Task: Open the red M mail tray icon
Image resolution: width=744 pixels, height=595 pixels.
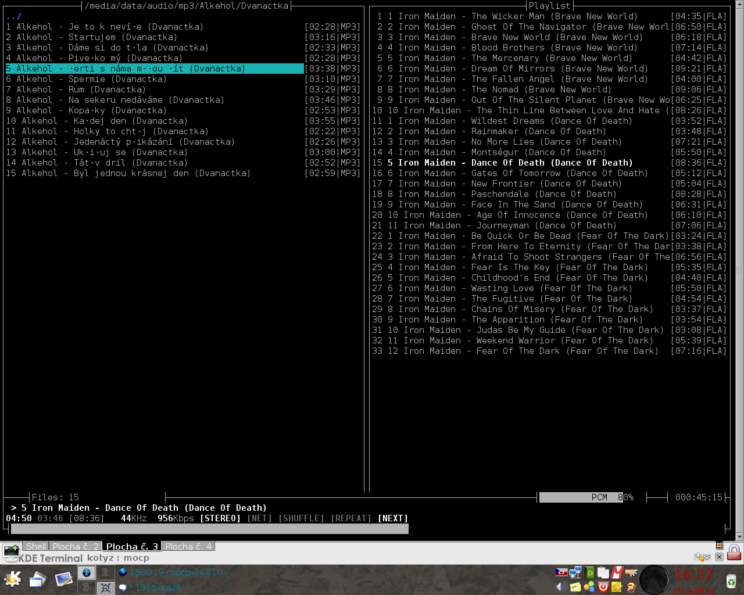Action: (x=617, y=572)
